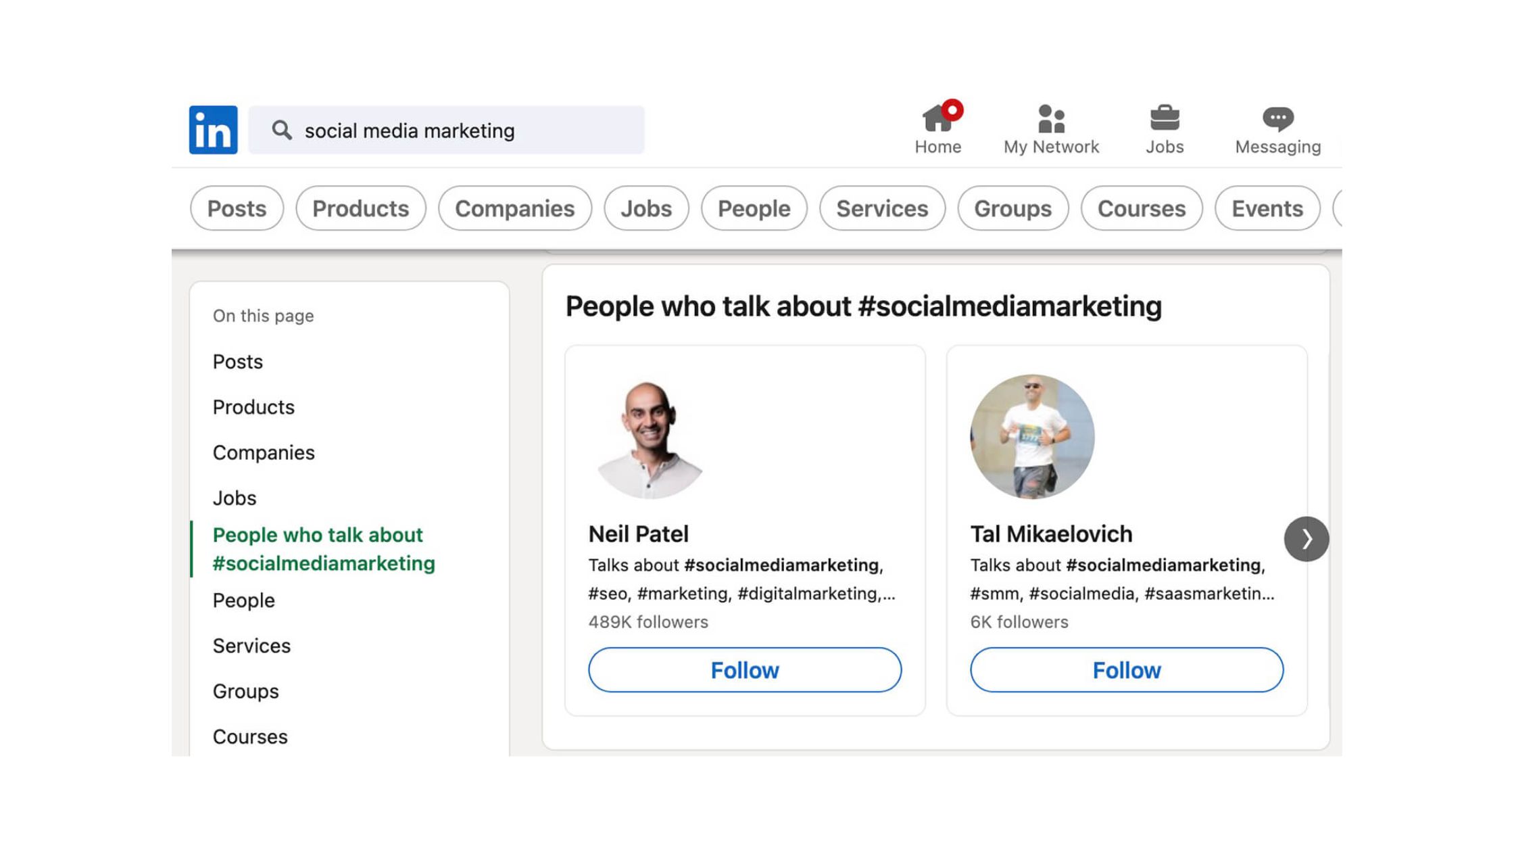Open the Products section from the sidebar

point(253,407)
